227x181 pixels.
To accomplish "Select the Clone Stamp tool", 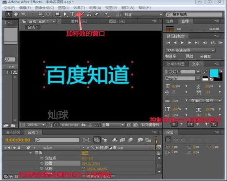I will [x=89, y=14].
